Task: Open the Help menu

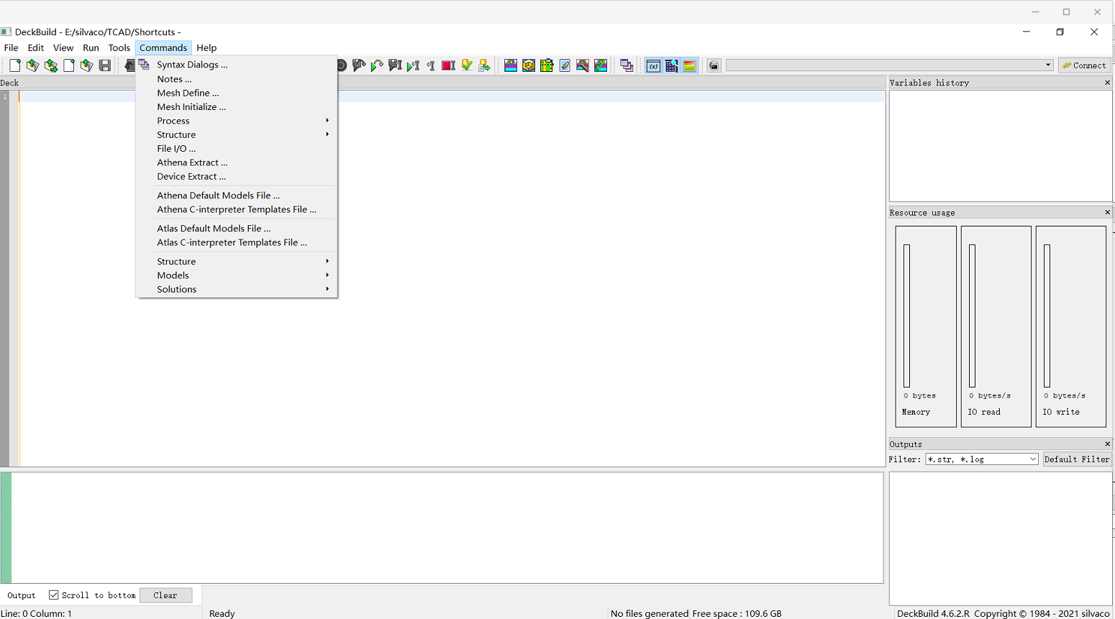Action: [x=206, y=47]
